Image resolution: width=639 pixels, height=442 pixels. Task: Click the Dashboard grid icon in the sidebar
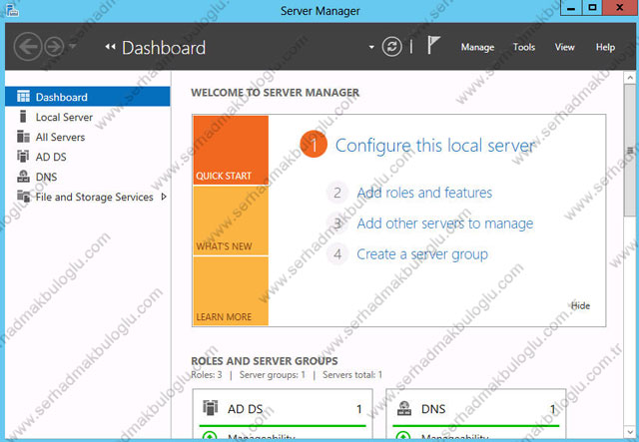[23, 96]
